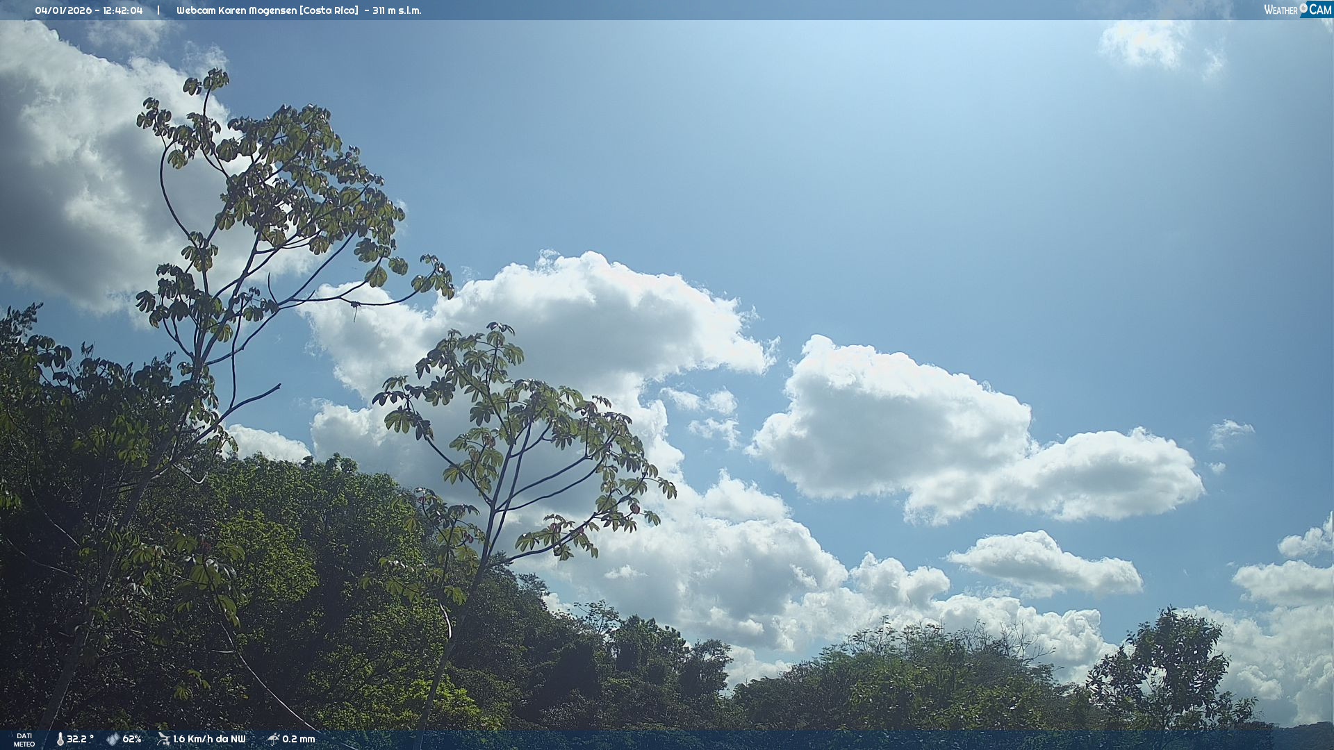Screen dimensions: 1334x750
Task: Click the CAM badge in the logo
Action: [x=1320, y=10]
